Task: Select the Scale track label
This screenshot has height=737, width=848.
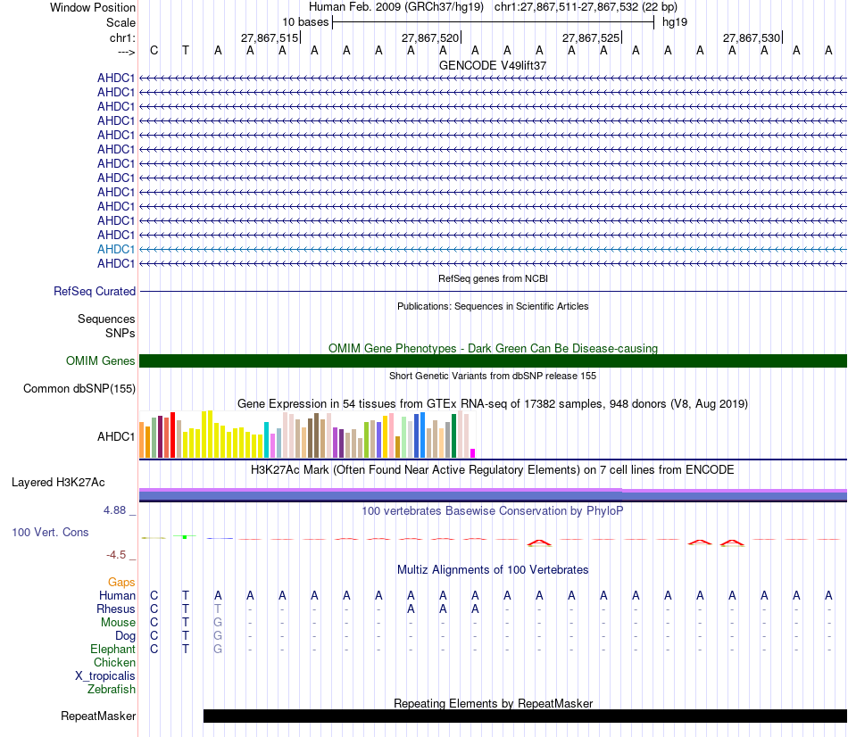Action: coord(121,22)
